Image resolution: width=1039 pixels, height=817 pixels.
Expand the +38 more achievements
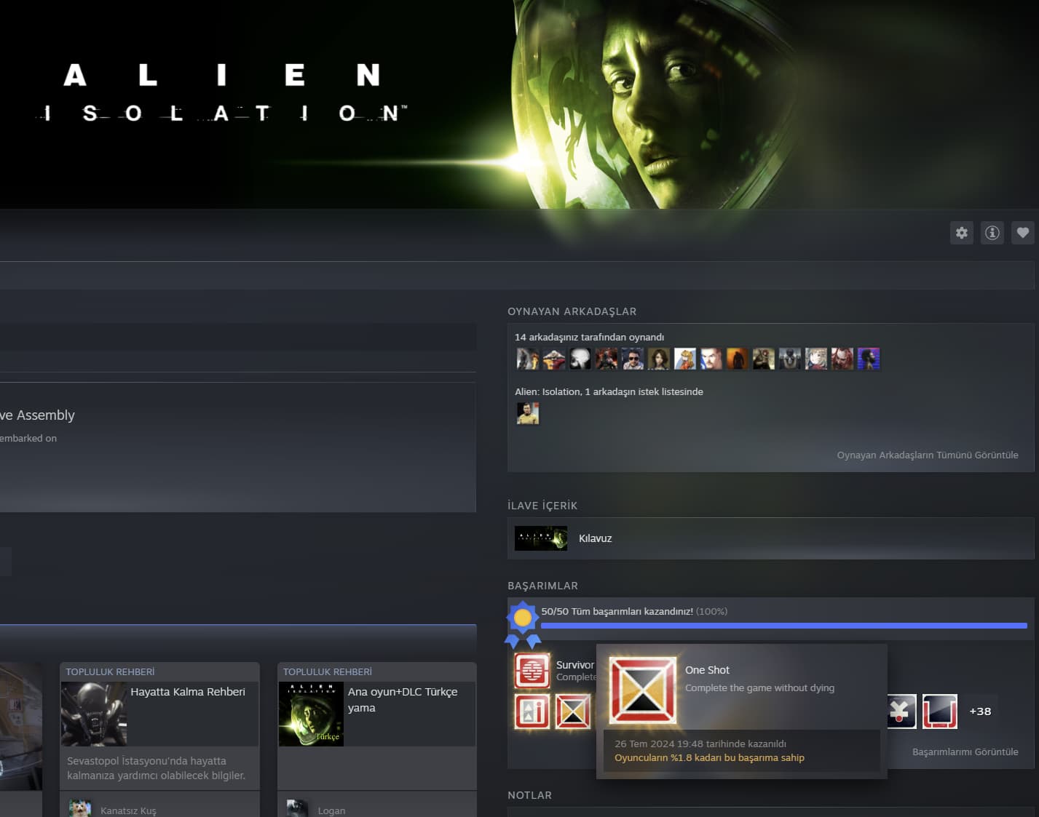980,712
